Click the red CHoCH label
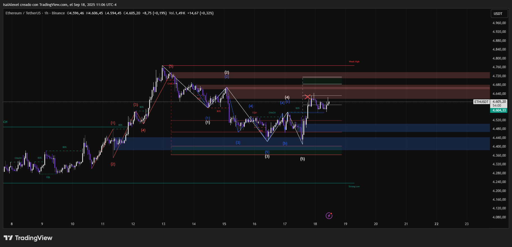Image resolution: width=512 pixels, height=247 pixels. (x=171, y=84)
